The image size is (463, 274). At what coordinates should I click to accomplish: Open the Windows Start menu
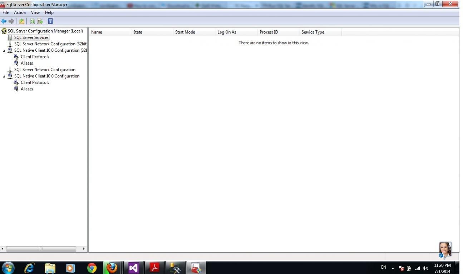coord(8,268)
